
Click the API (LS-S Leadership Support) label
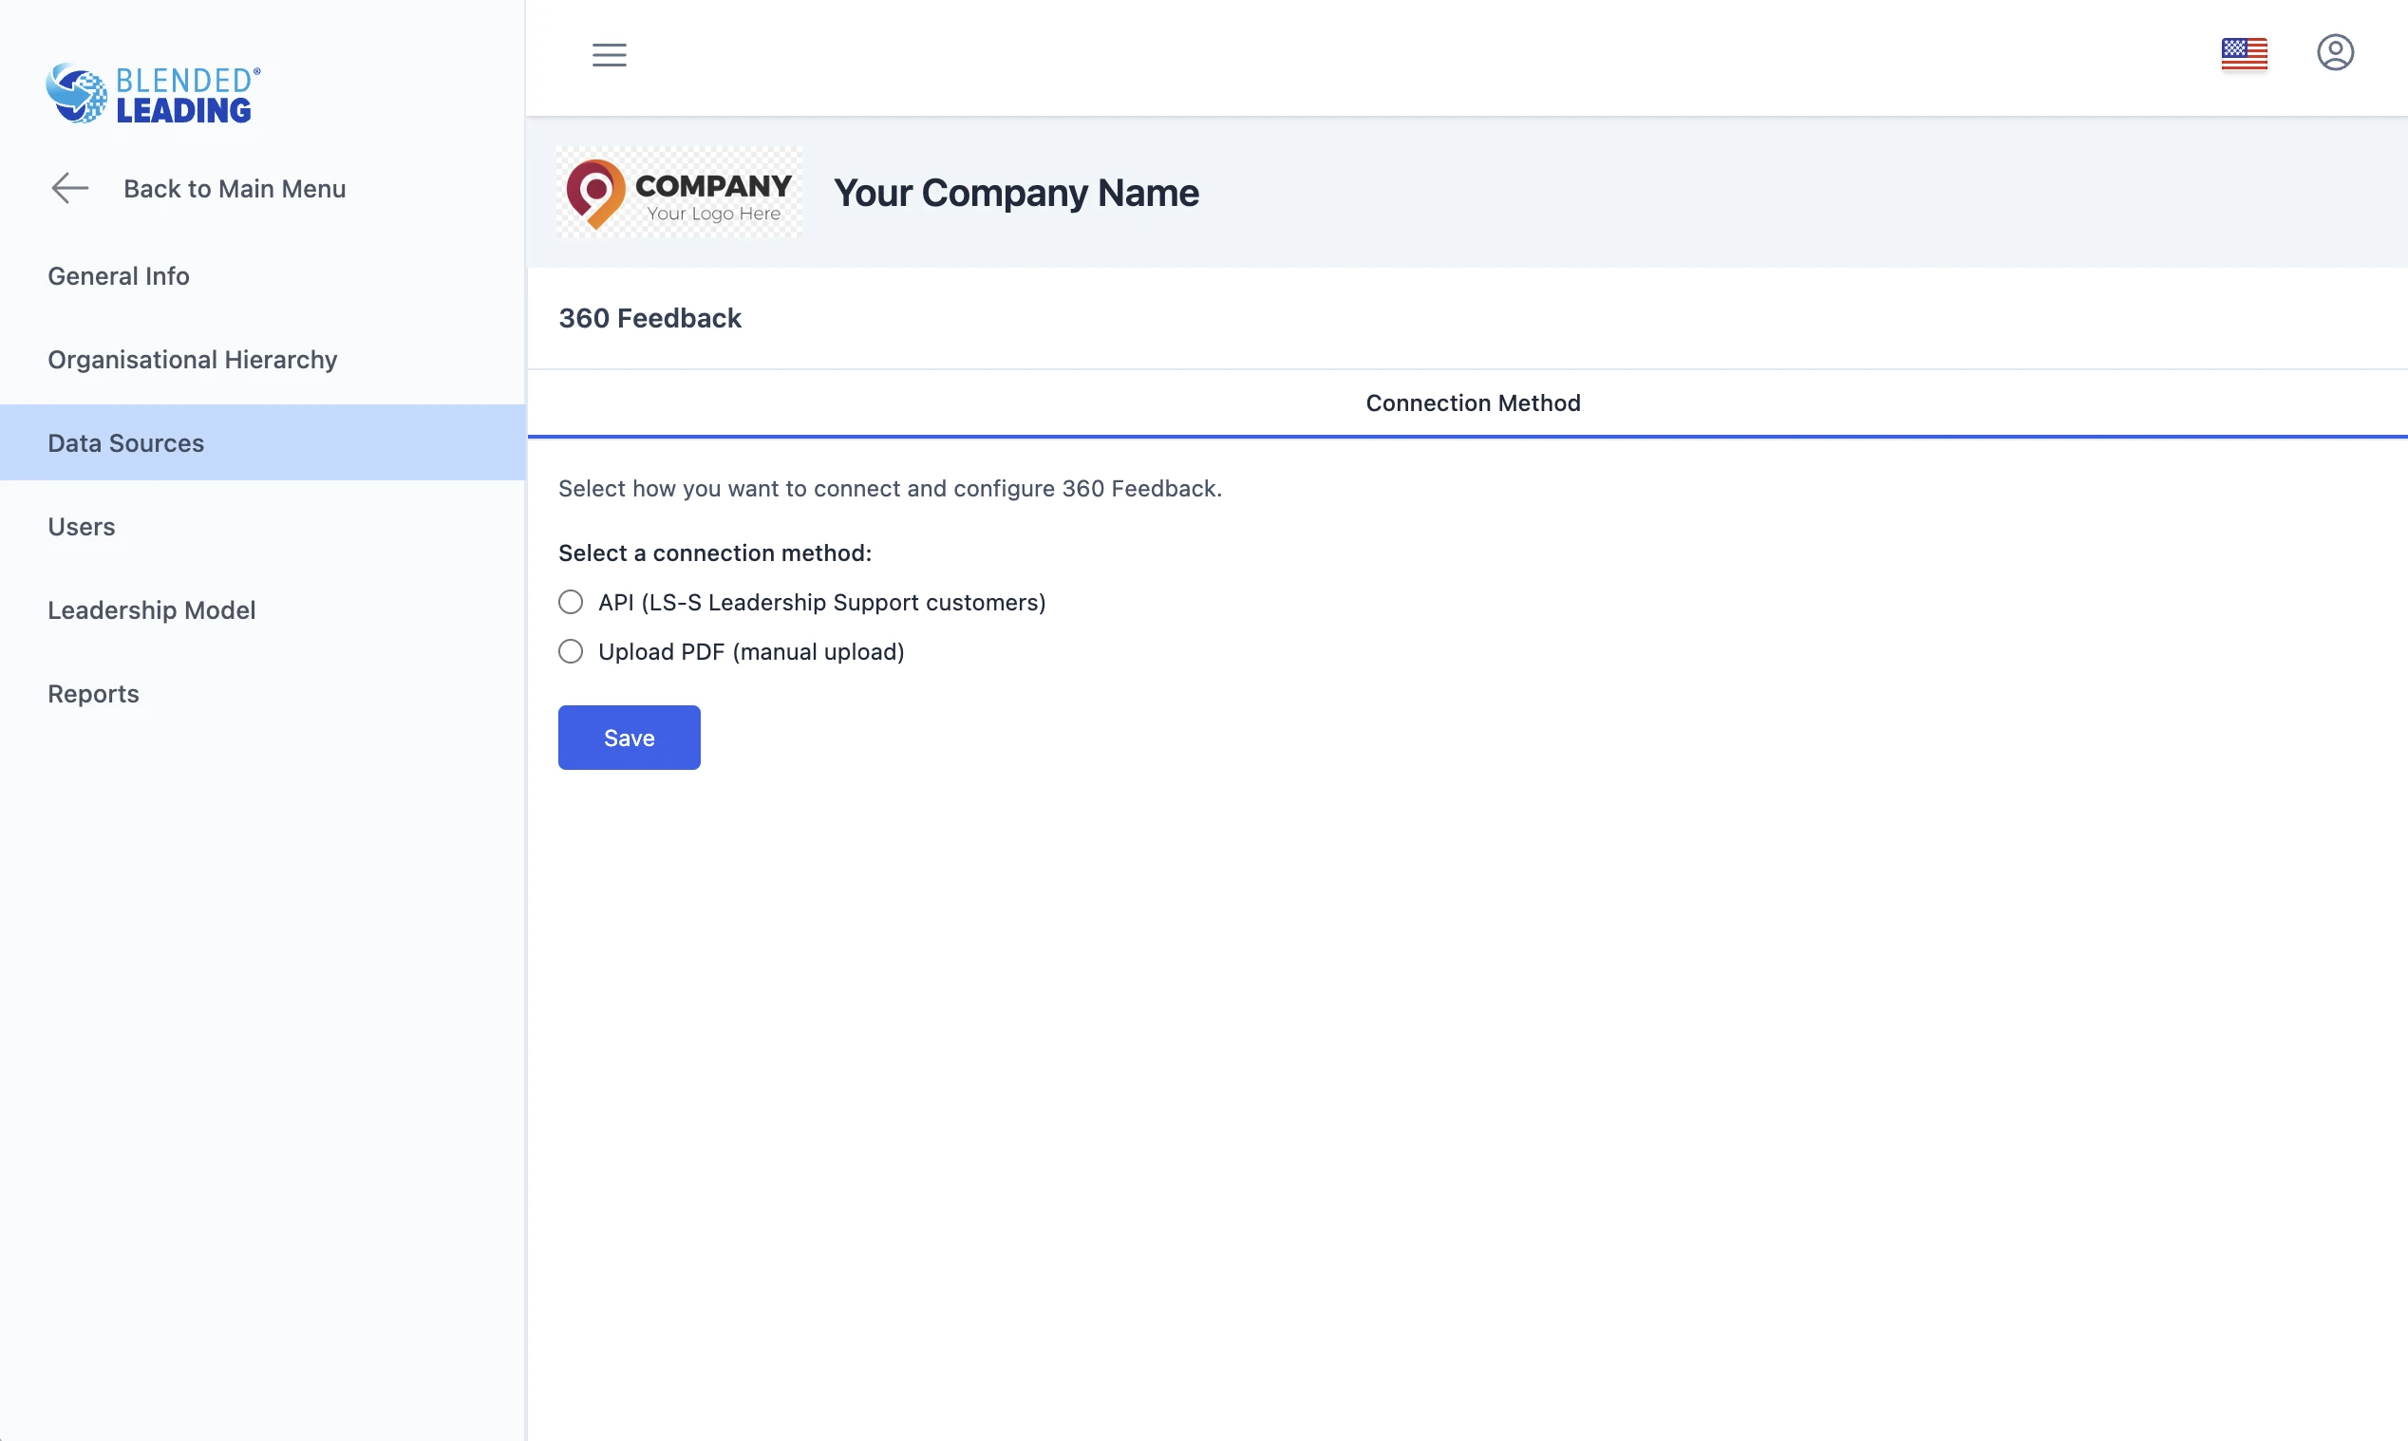(x=821, y=602)
